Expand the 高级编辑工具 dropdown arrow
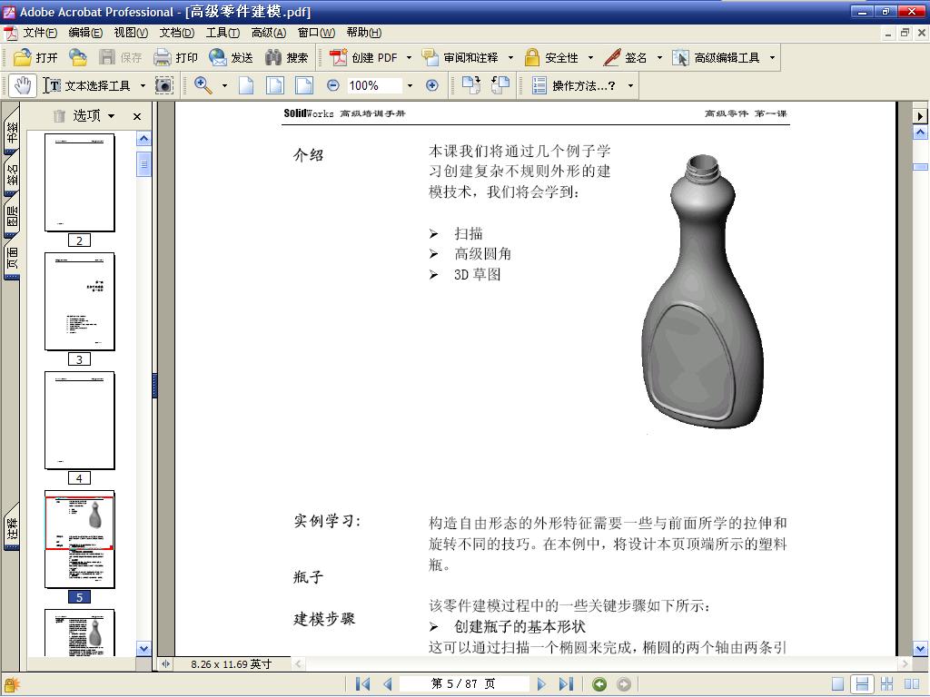Image resolution: width=930 pixels, height=697 pixels. tap(772, 58)
